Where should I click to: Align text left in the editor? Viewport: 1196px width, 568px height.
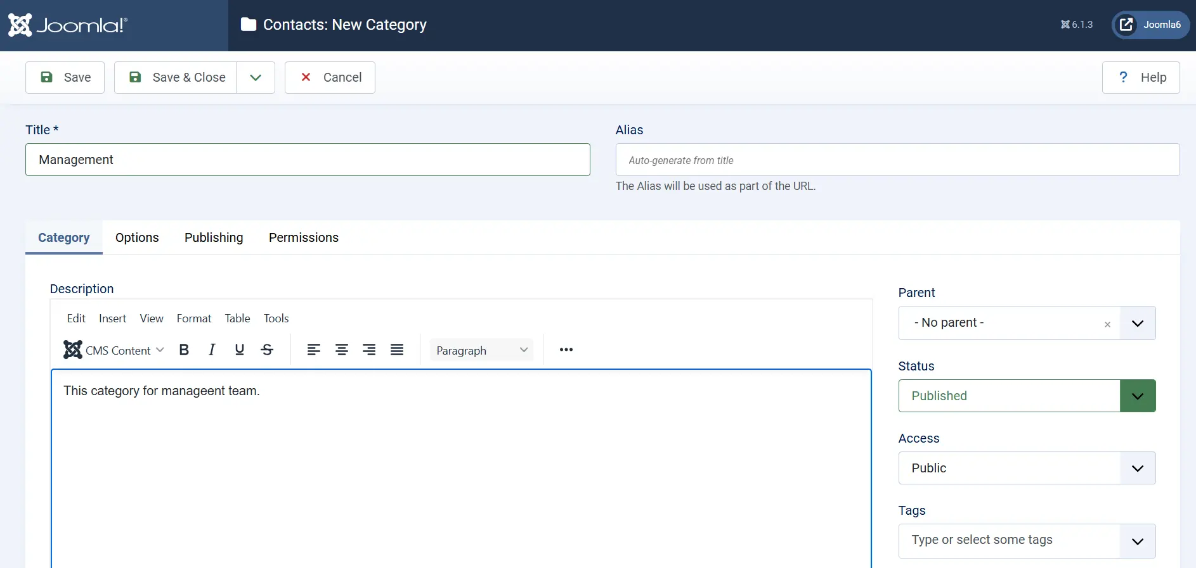tap(314, 350)
